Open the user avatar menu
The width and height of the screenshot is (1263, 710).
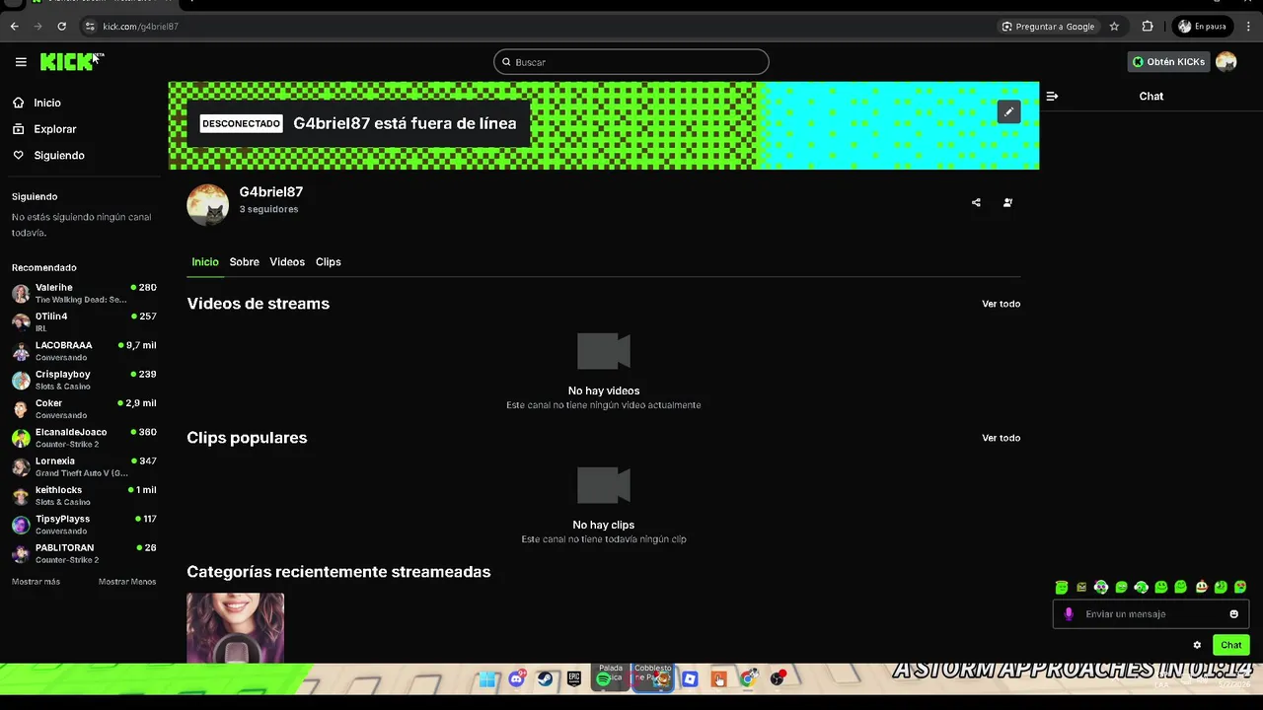point(1226,61)
